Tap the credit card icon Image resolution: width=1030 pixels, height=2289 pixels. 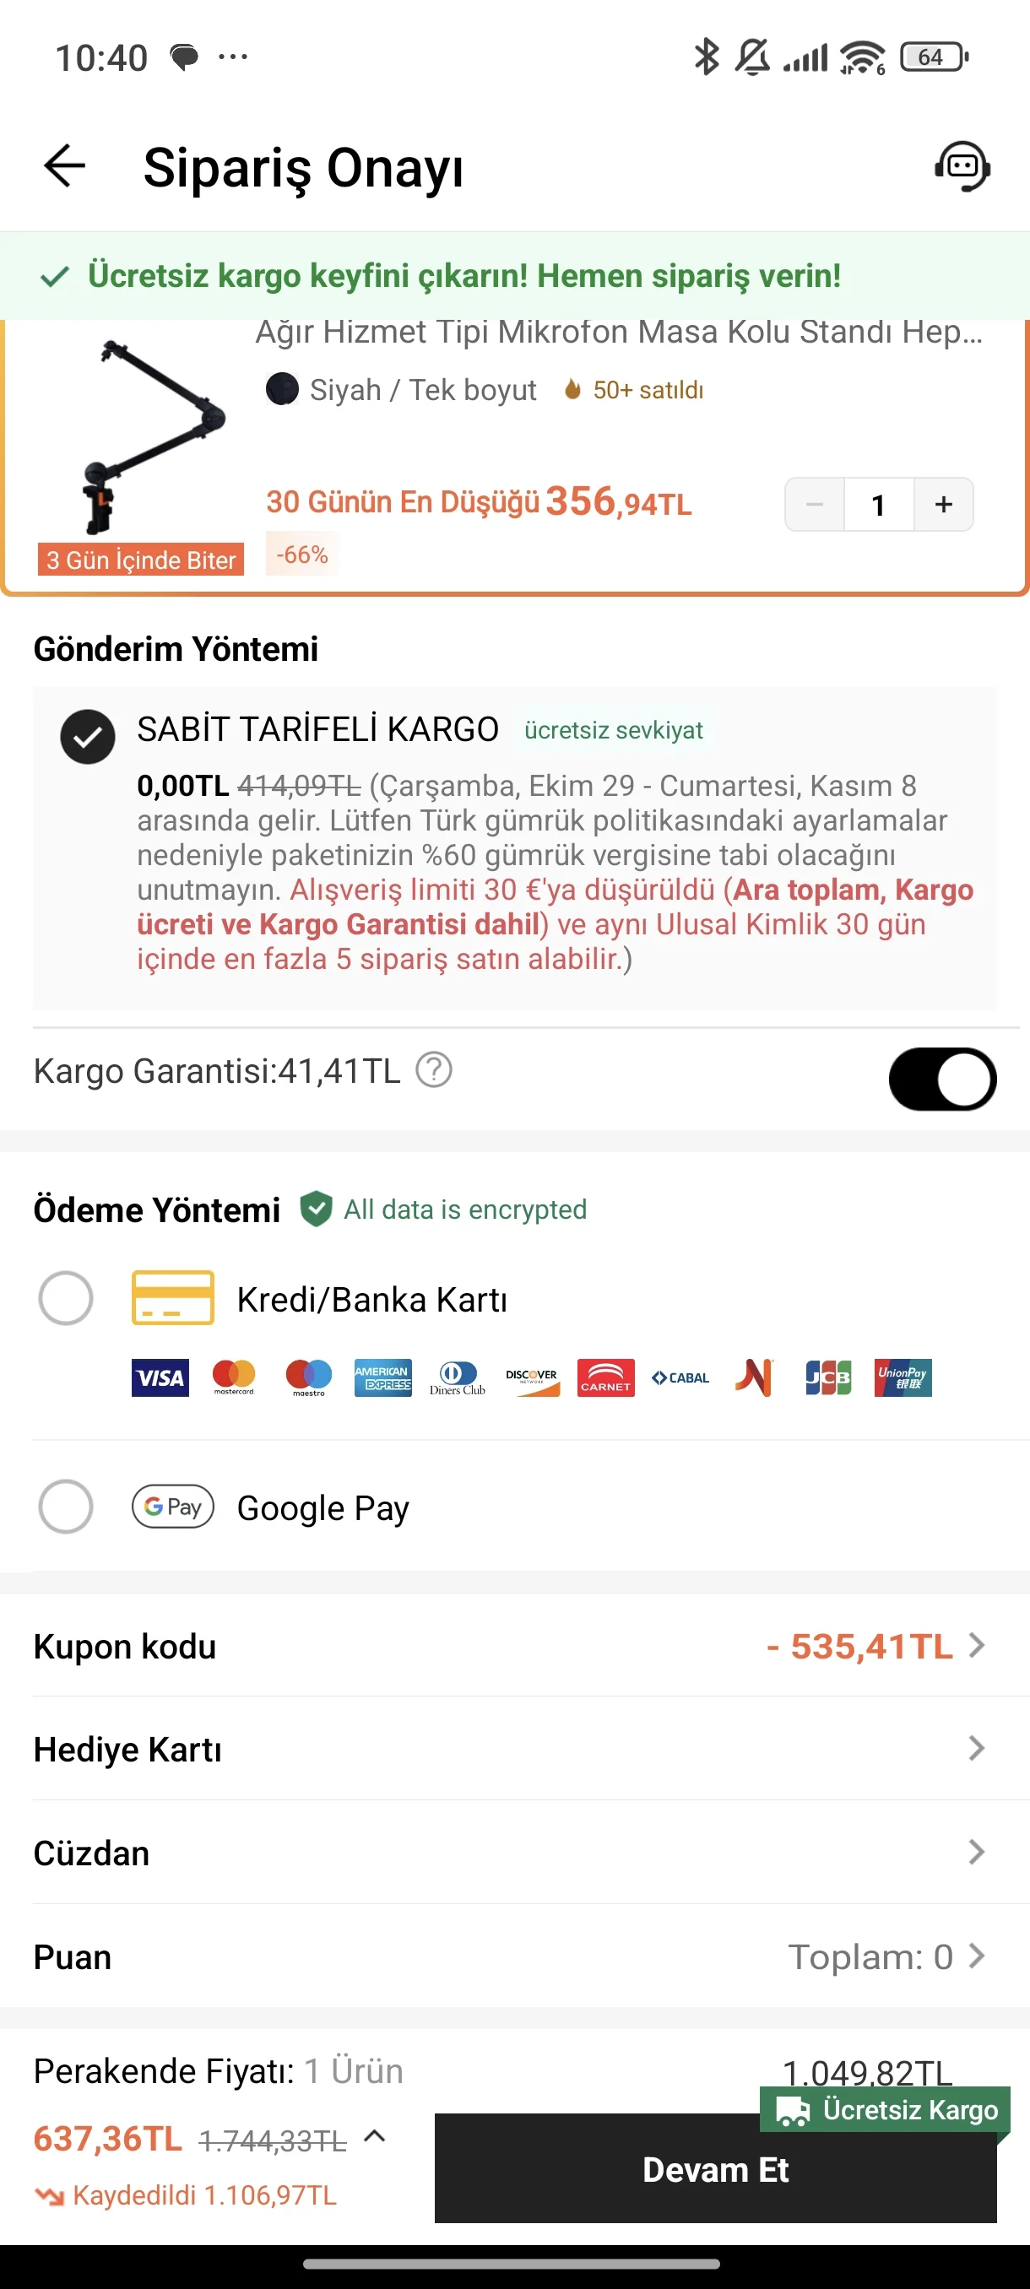click(x=172, y=1298)
